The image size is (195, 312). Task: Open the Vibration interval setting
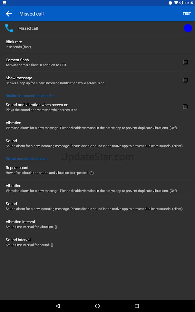point(97,224)
